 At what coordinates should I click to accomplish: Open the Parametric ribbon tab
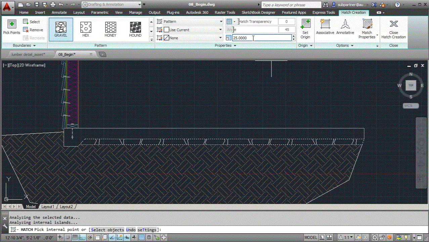[100, 12]
